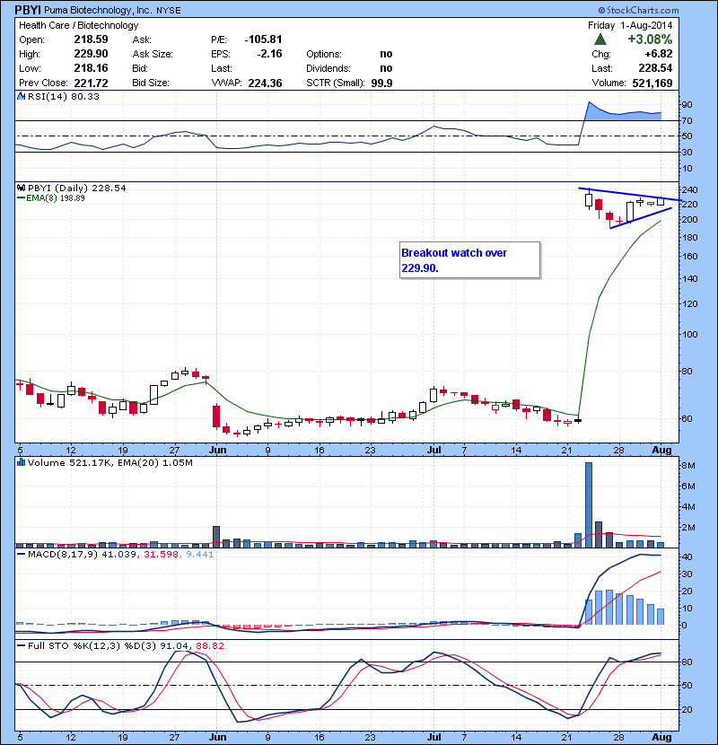Click the candlestick icon beside PBYI (Daily)
Image resolution: width=718 pixels, height=745 pixels.
pos(21,188)
